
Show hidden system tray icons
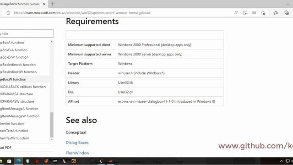click(282, 161)
